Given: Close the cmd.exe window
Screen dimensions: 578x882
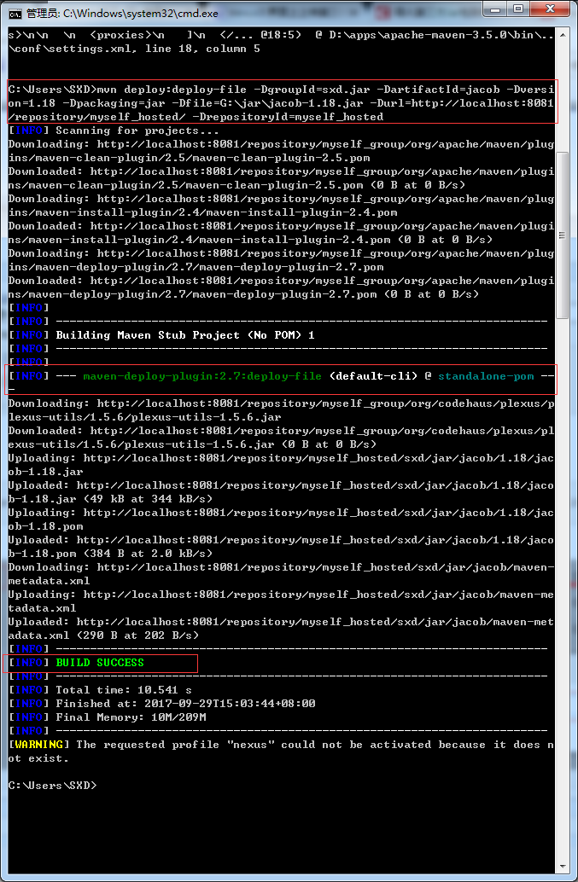Looking at the screenshot, I should tap(550, 9).
